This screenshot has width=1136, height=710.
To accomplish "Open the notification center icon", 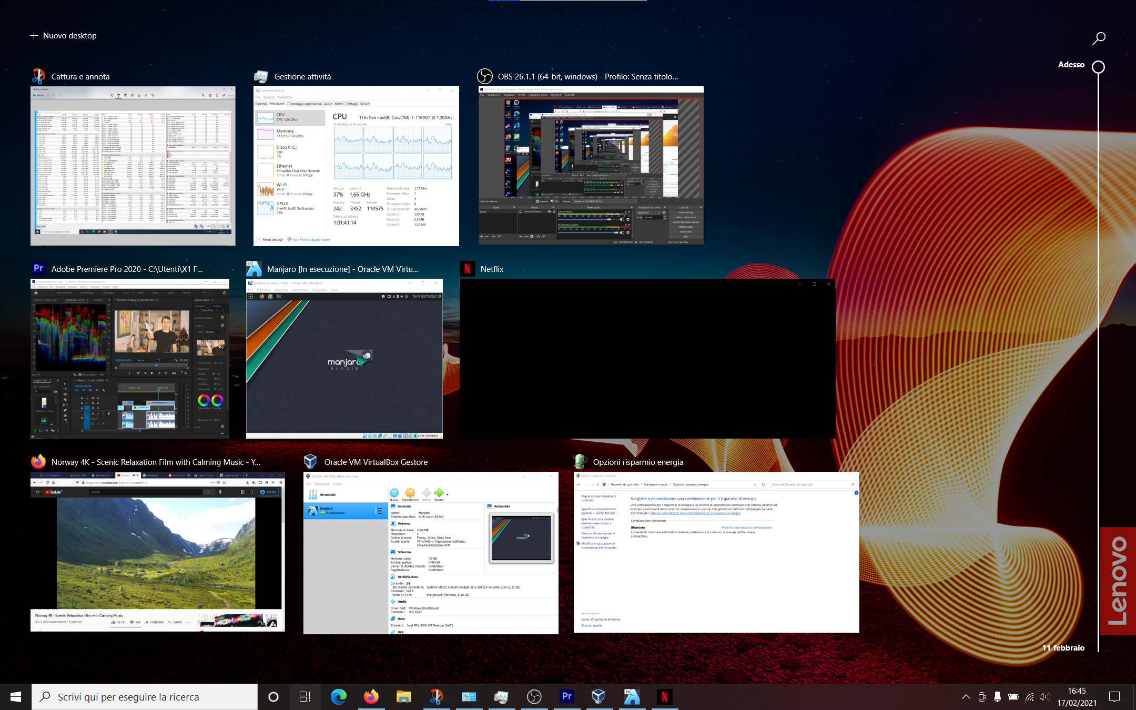I will (1114, 697).
